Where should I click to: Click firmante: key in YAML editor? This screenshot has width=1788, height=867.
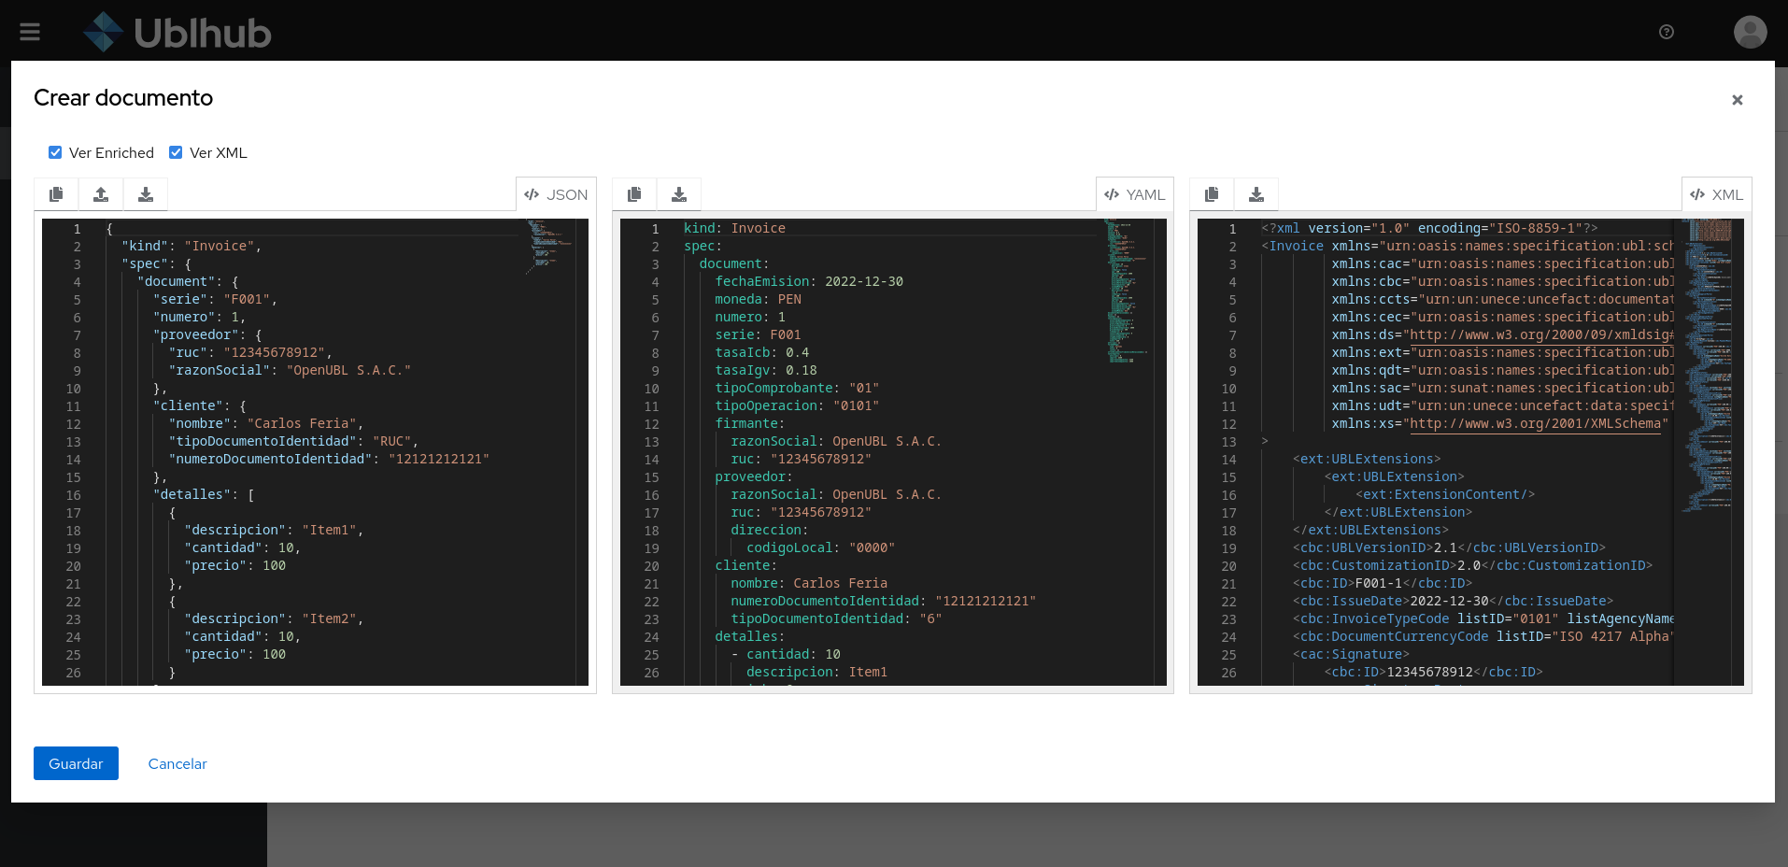coord(750,423)
